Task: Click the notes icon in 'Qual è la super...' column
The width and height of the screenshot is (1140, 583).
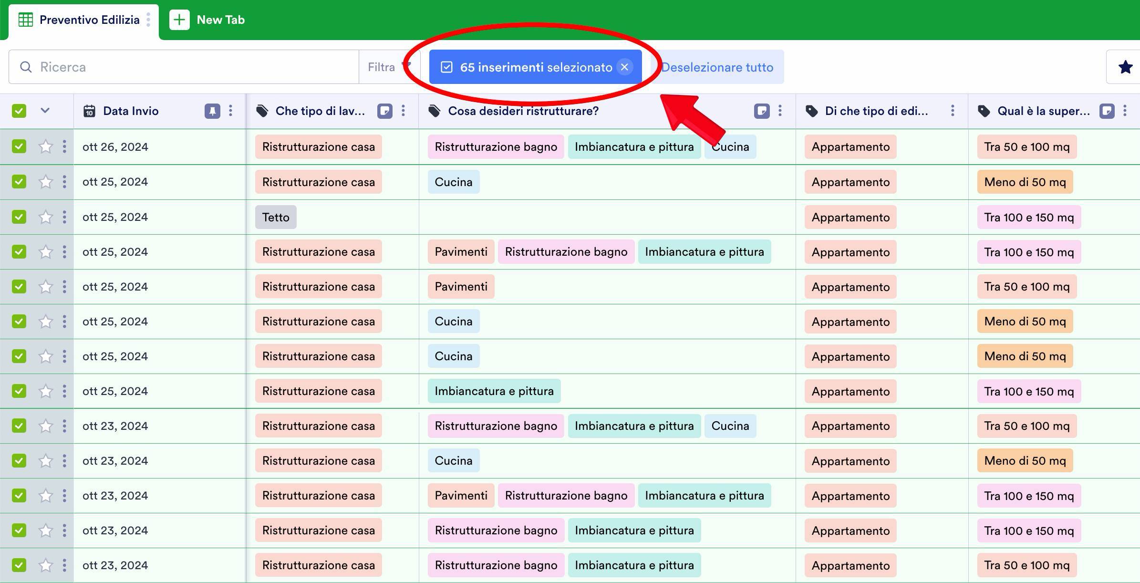Action: pyautogui.click(x=1107, y=111)
